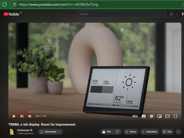Go to the YouTube home logo

click(x=12, y=14)
